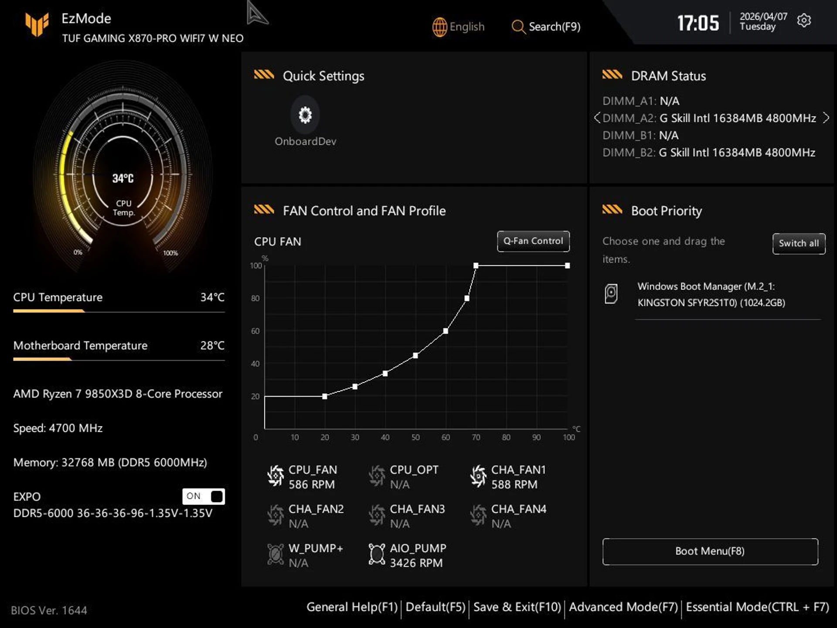Go to previous DRAM page with left chevron
The width and height of the screenshot is (837, 628).
click(597, 118)
